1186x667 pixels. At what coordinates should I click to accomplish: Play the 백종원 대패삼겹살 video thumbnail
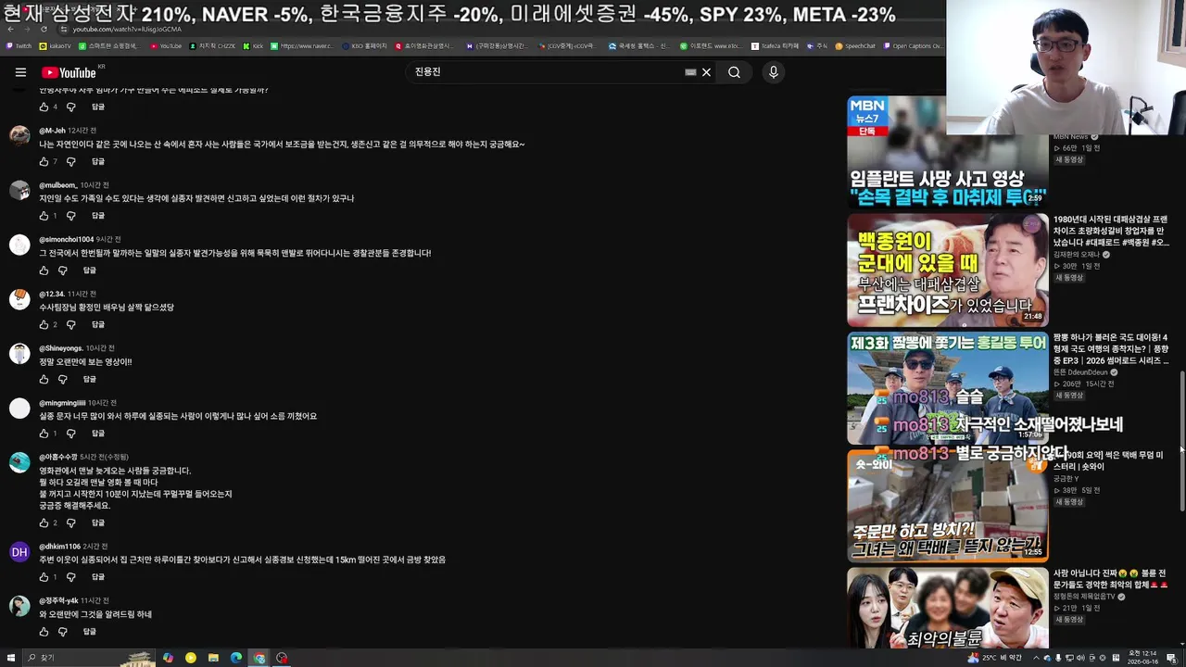[x=947, y=271]
